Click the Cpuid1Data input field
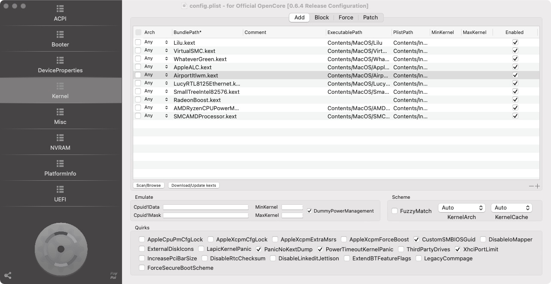Image resolution: width=551 pixels, height=284 pixels. 205,207
